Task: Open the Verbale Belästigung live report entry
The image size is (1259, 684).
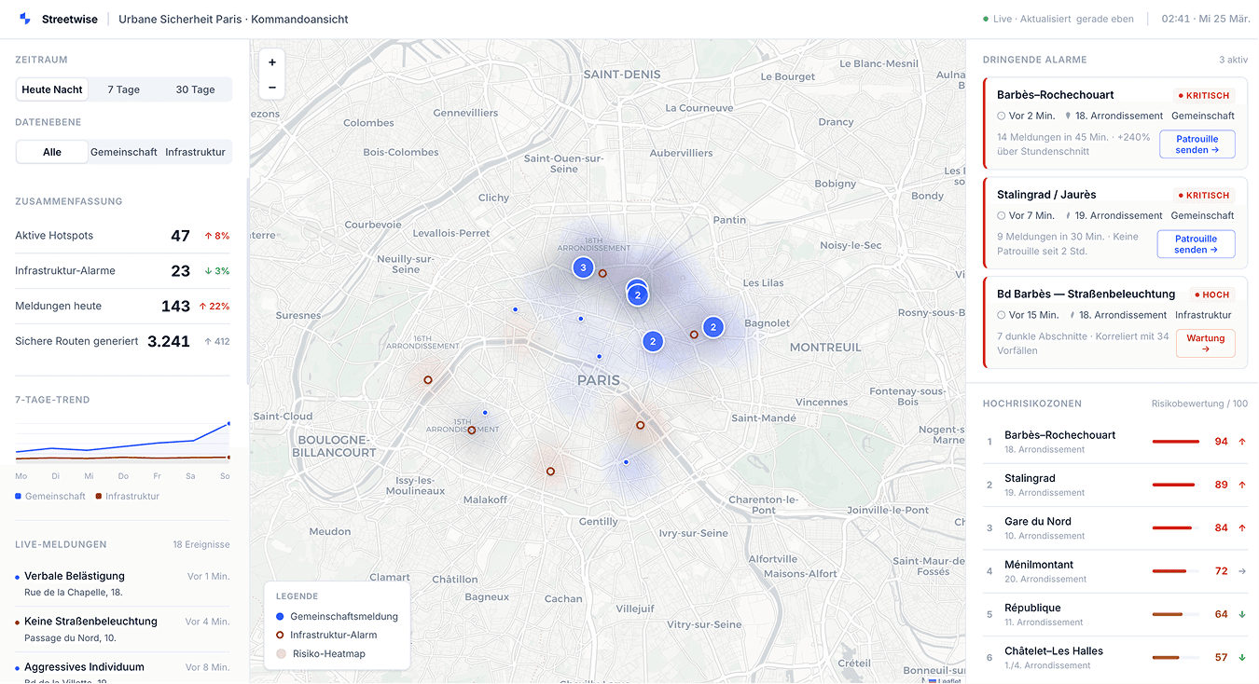Action: tap(75, 576)
